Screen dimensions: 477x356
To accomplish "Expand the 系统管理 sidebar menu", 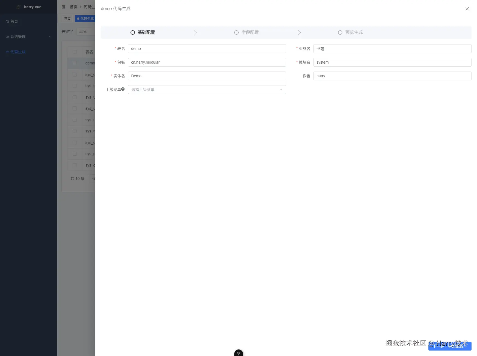I will point(29,37).
